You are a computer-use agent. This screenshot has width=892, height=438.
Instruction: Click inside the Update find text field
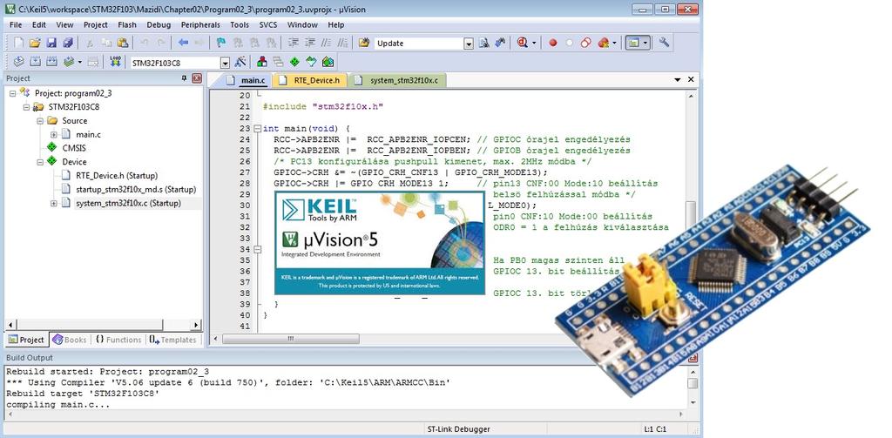coord(419,44)
